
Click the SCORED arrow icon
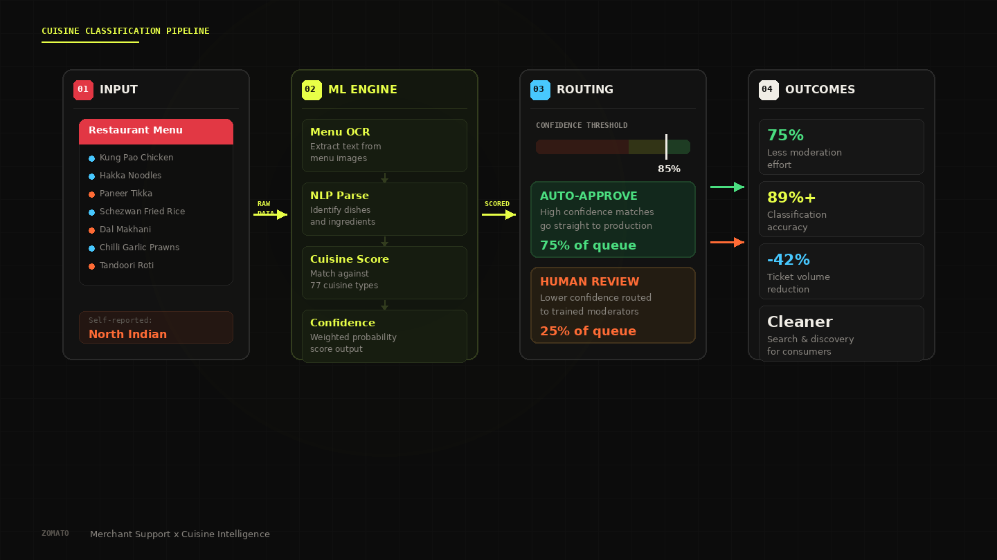(x=498, y=214)
